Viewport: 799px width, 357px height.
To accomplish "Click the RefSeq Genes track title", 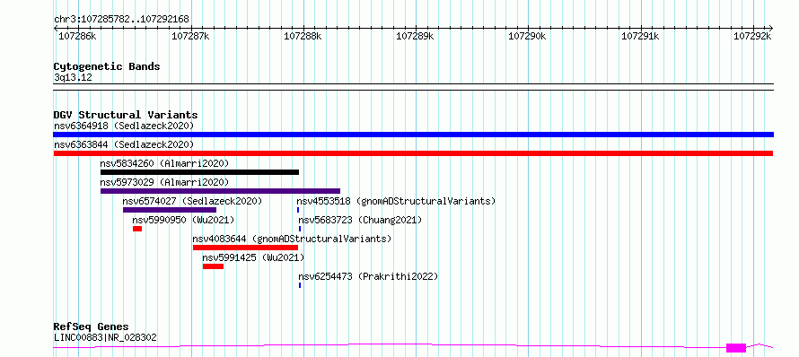I will [92, 327].
